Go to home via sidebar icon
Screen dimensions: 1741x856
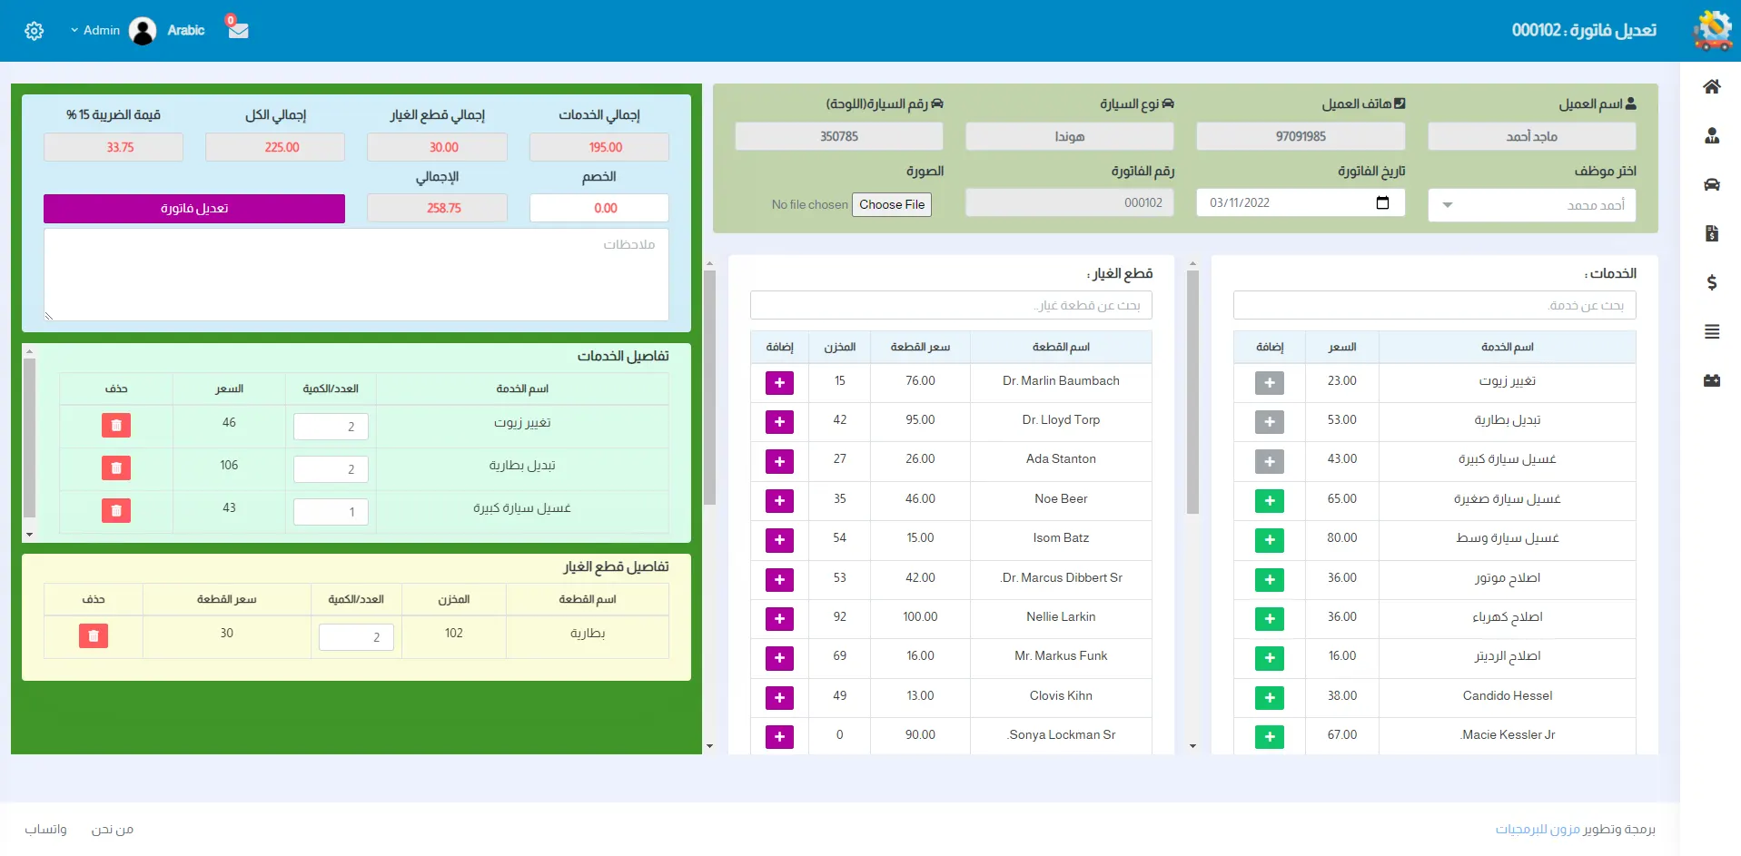[x=1711, y=87]
